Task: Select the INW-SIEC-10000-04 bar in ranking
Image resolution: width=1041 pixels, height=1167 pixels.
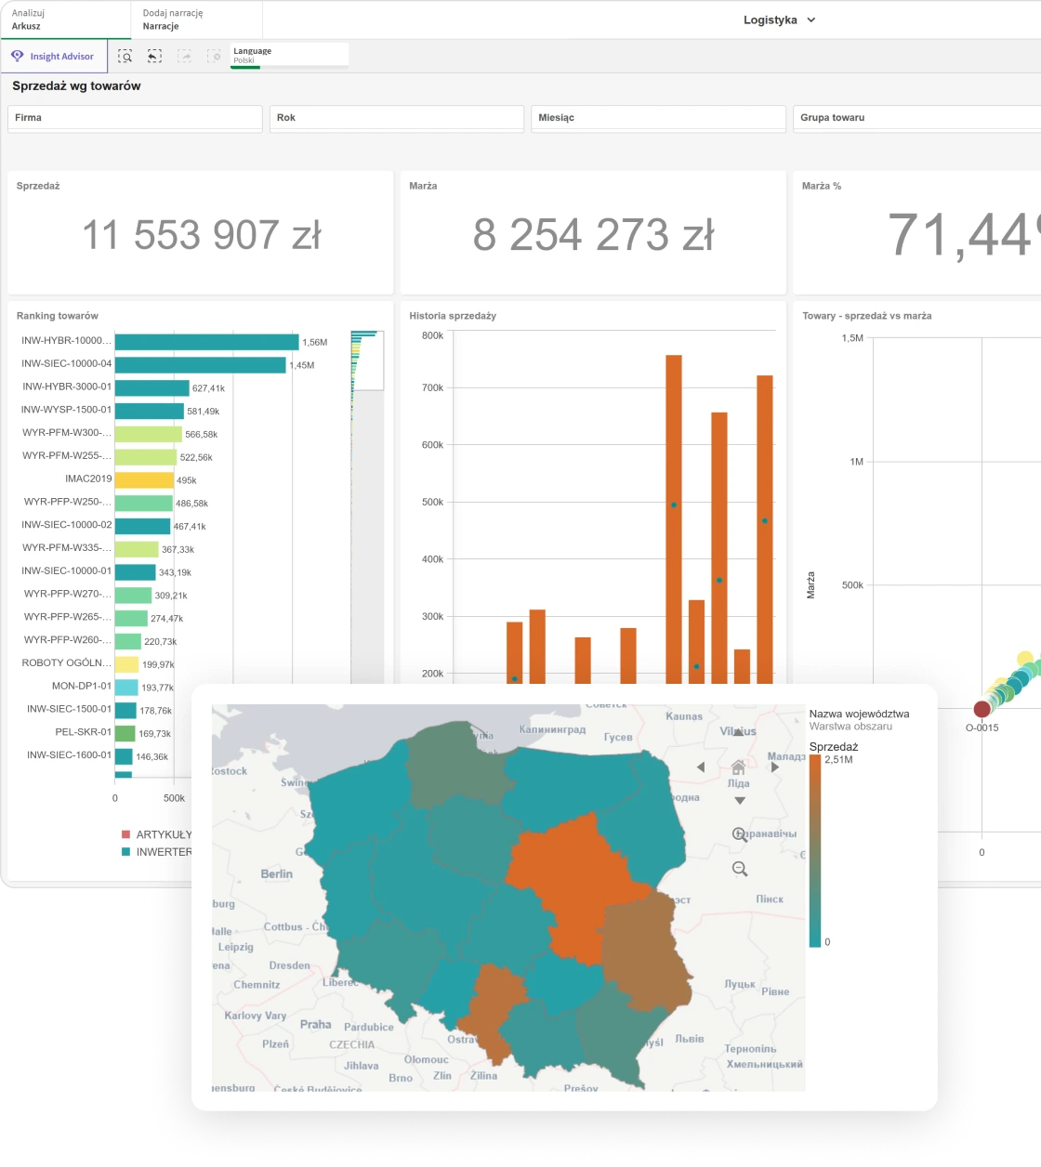Action: click(x=200, y=365)
